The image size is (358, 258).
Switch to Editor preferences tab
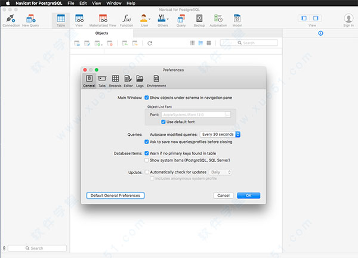click(128, 81)
